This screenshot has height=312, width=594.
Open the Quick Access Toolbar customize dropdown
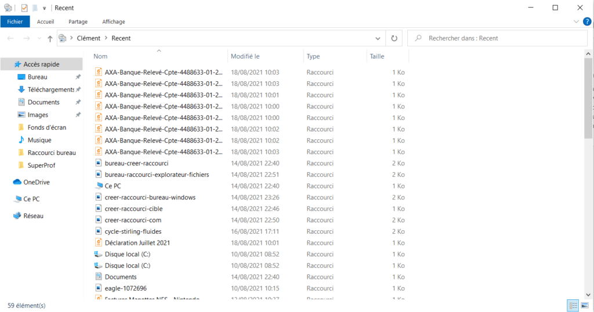point(44,8)
